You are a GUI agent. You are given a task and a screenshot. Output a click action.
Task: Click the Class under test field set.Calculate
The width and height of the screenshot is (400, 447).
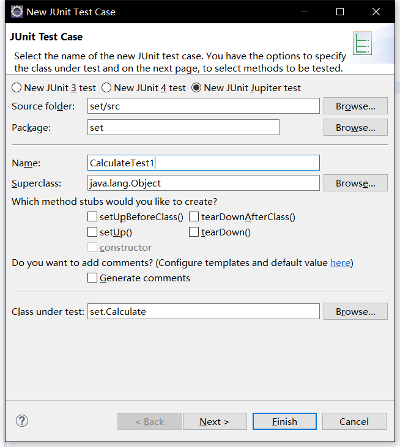[x=204, y=311]
